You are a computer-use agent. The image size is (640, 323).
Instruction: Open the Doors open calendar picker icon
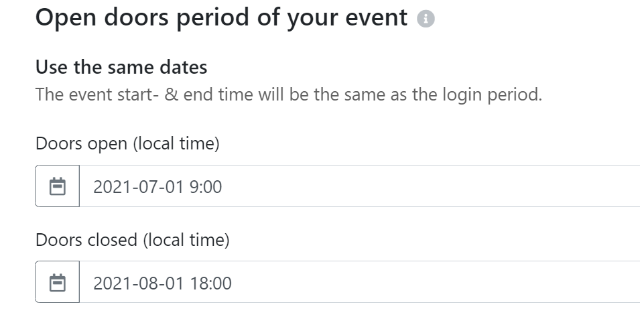[58, 186]
